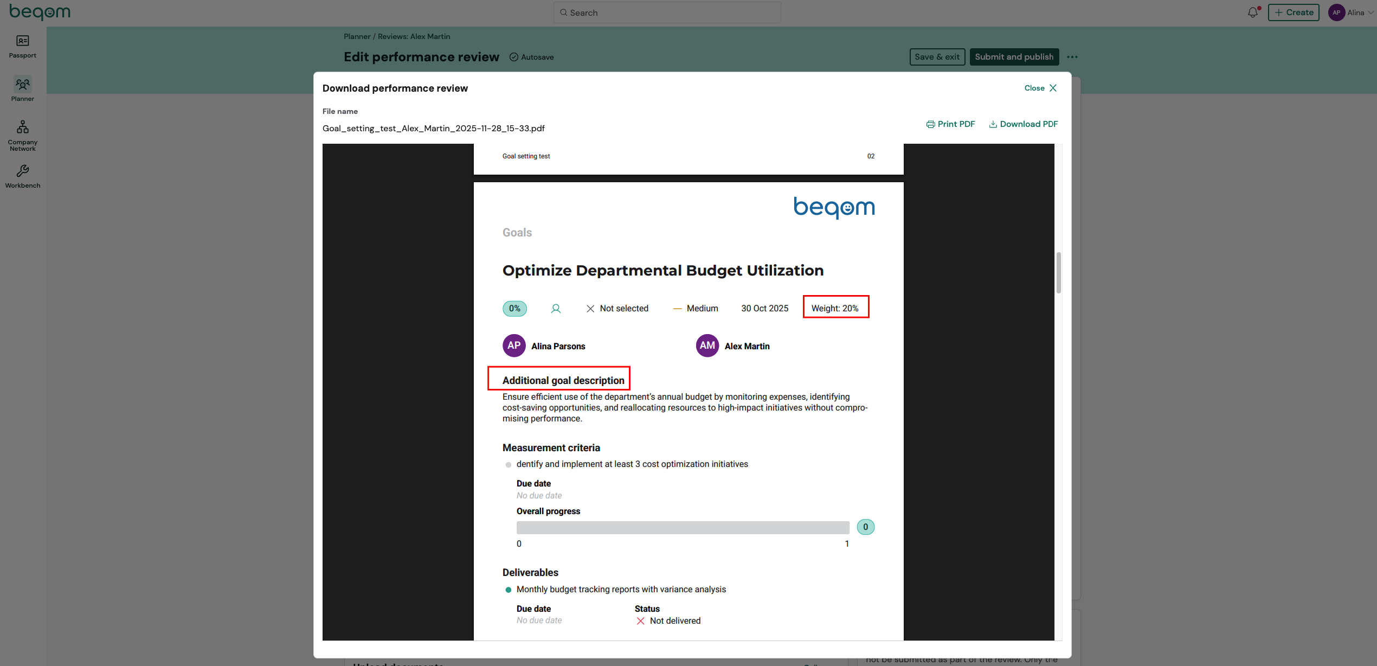
Task: Click the beqom logo top left
Action: pyautogui.click(x=40, y=12)
